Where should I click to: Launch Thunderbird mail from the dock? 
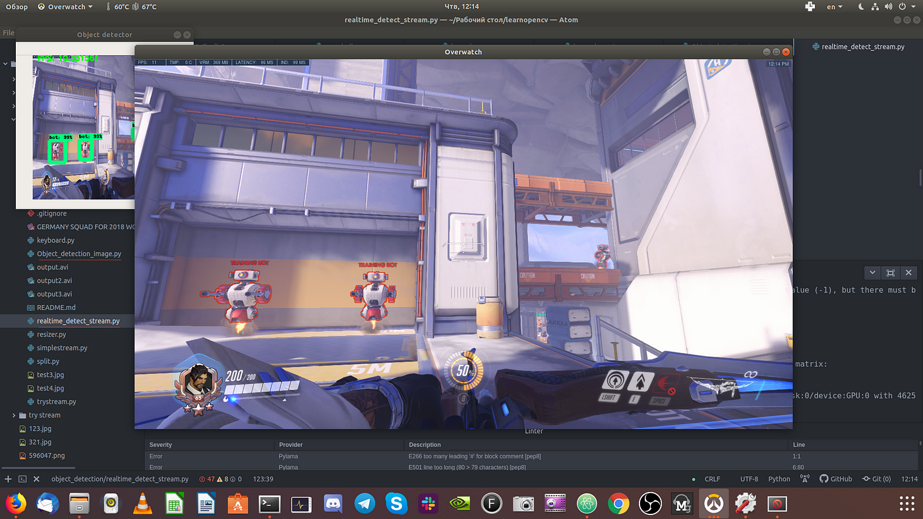[47, 504]
